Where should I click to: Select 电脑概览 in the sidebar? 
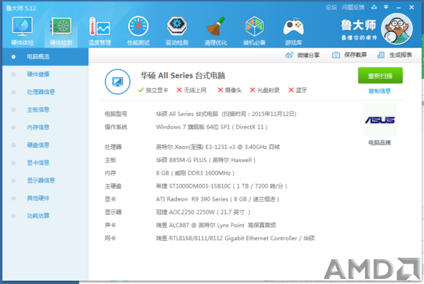[x=45, y=57]
